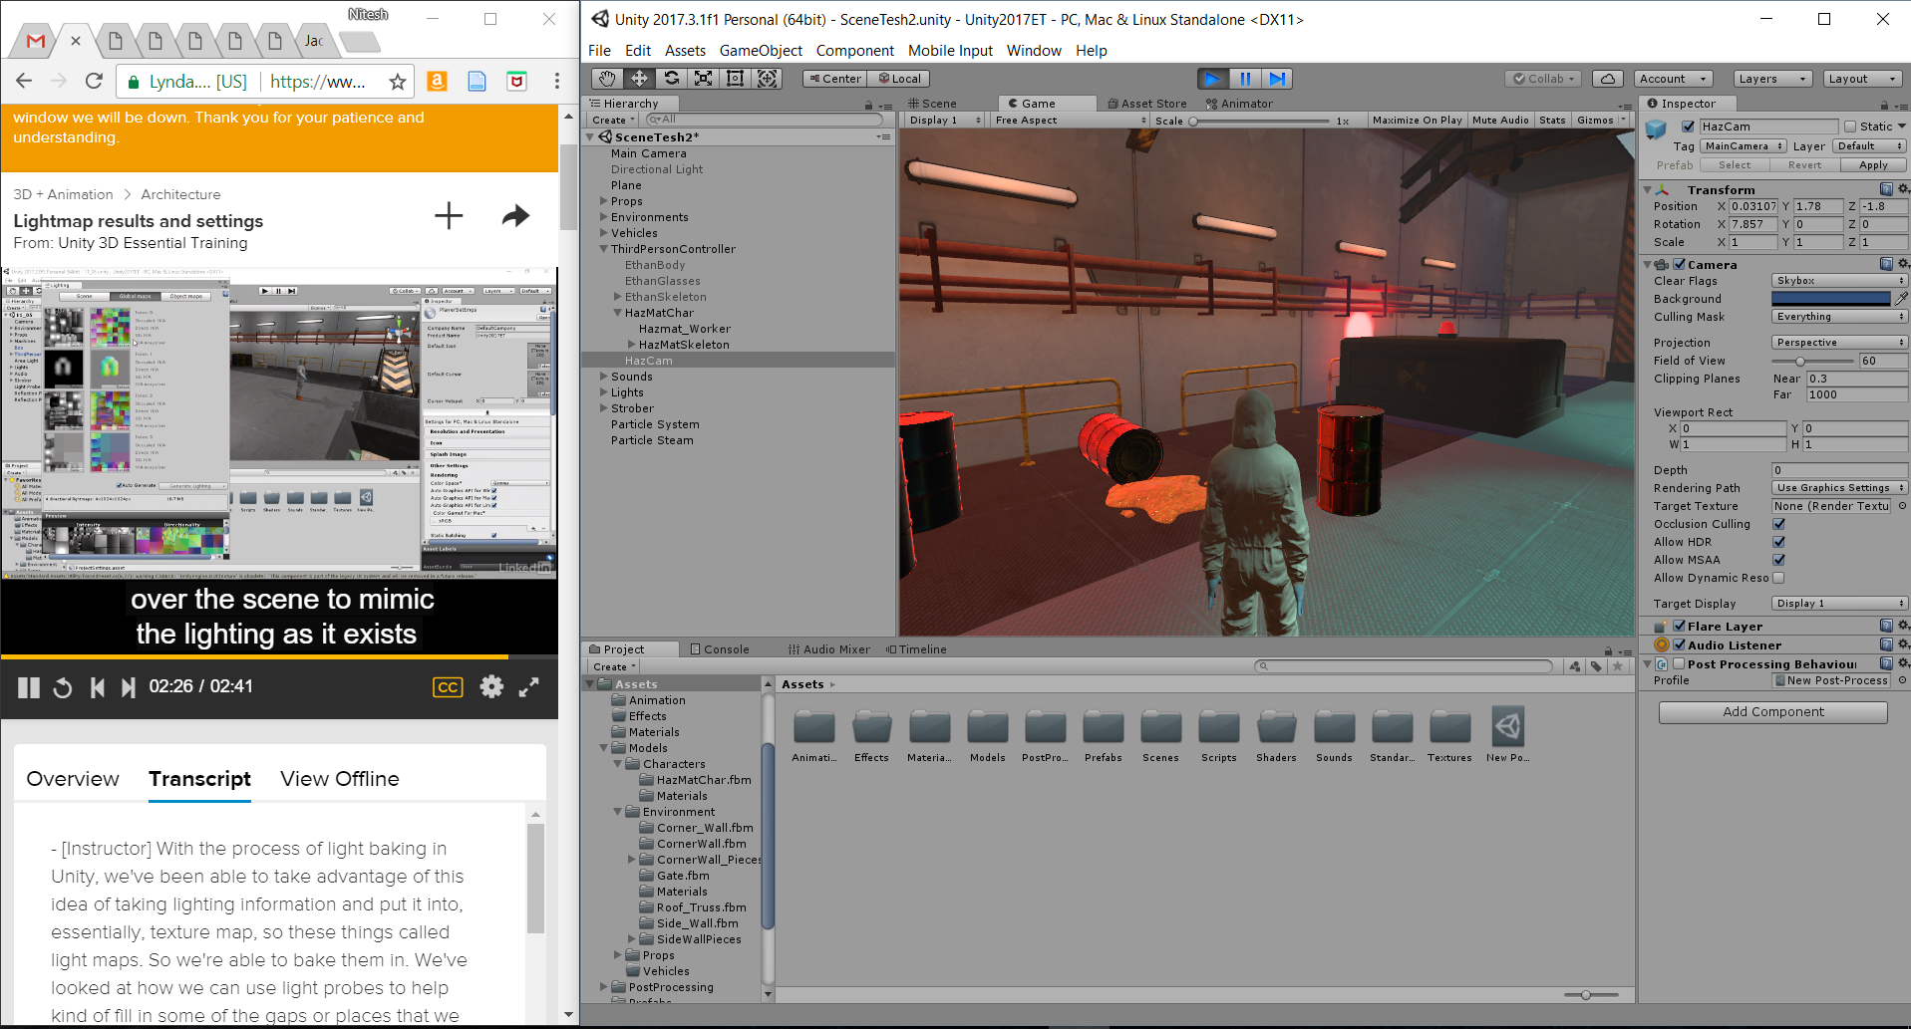Toggle the Allow MSAA checkbox
1911x1029 pixels.
[x=1778, y=560]
